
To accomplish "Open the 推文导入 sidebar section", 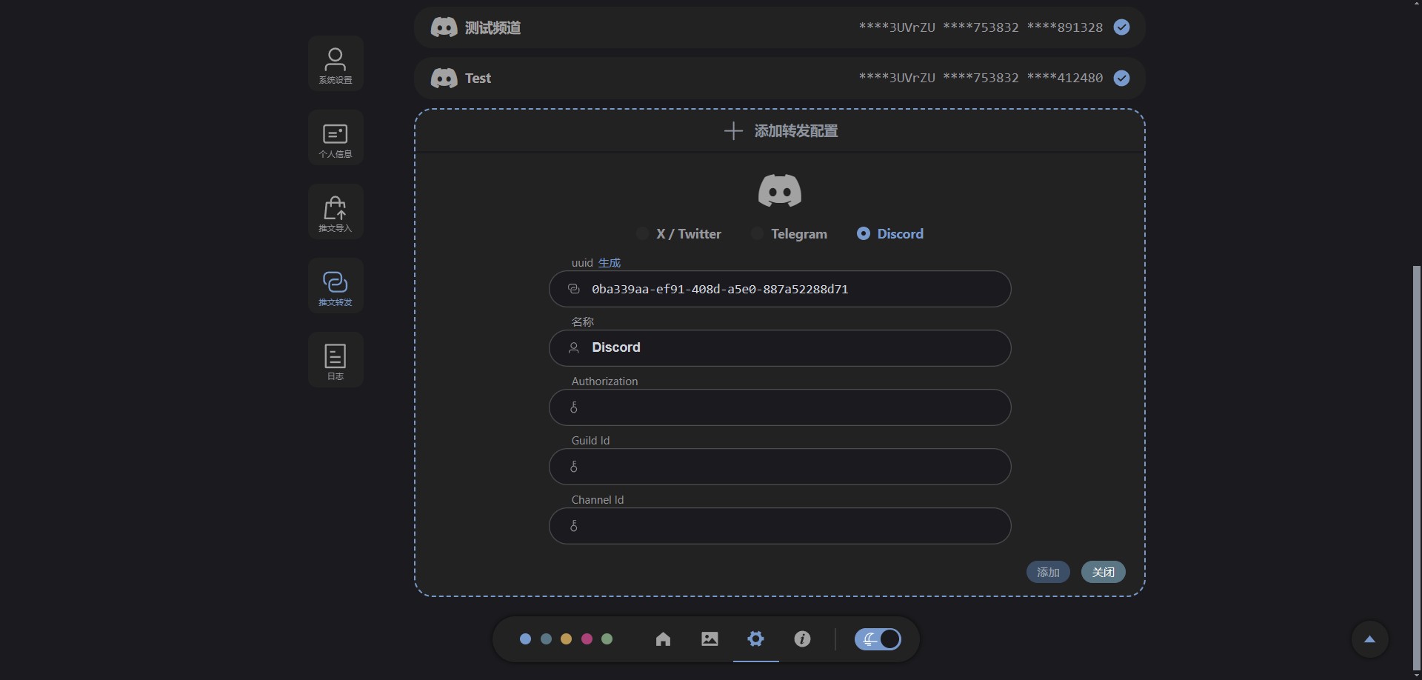I will (336, 213).
